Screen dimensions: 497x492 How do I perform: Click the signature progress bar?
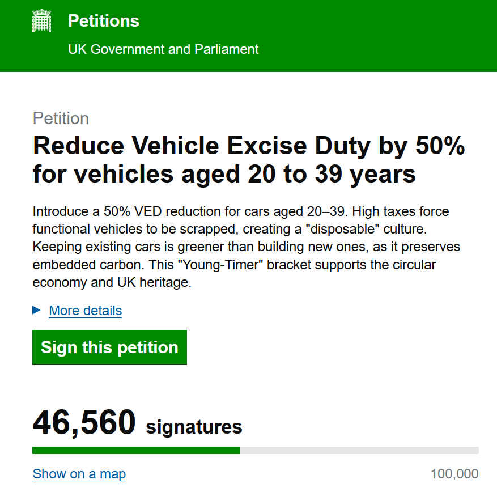pos(255,451)
